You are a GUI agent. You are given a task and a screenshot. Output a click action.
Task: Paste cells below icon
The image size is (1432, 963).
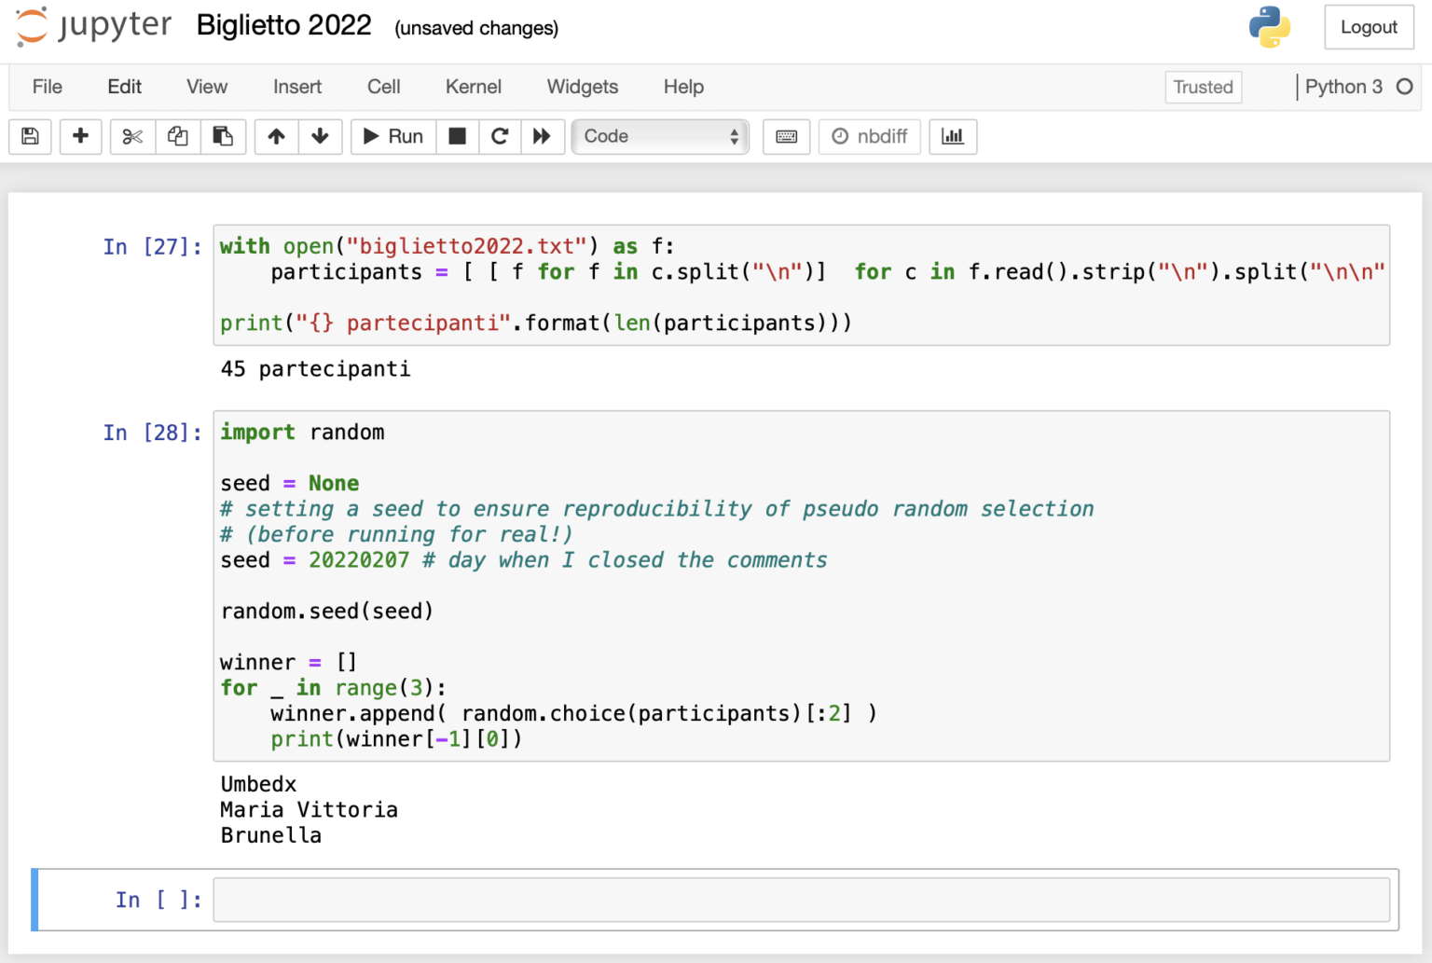(223, 136)
